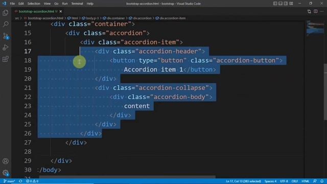Click "accordion-header" class value on line 17

(168, 51)
